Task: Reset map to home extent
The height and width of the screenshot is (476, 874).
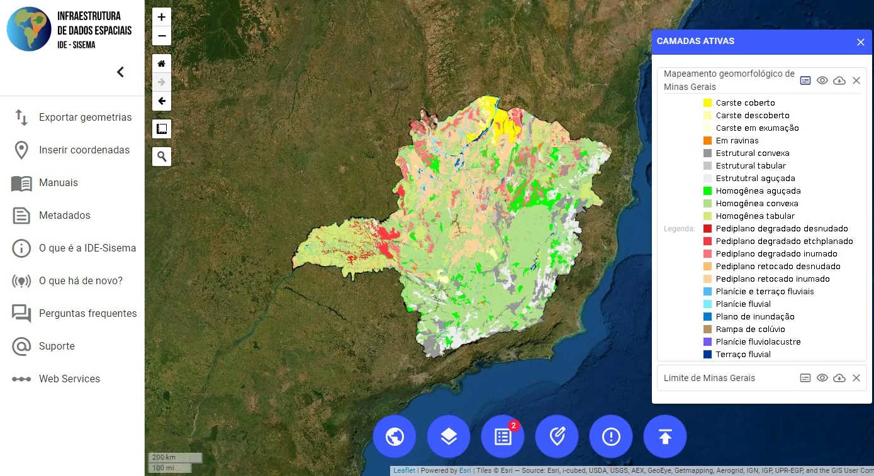Action: [162, 64]
